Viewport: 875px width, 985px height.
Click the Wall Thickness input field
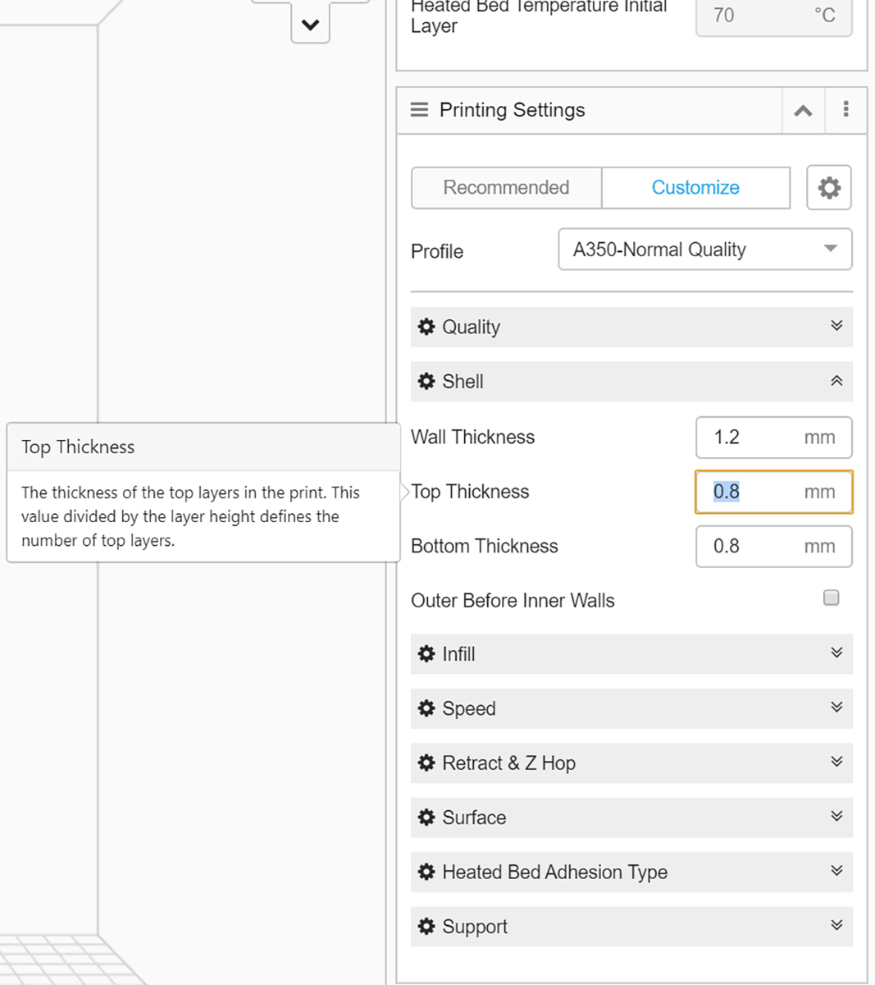[x=773, y=438]
